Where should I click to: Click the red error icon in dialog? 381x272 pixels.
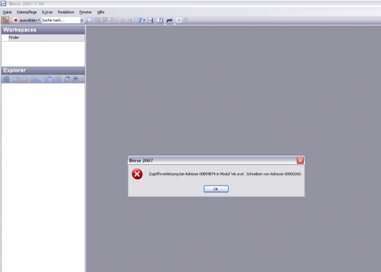(137, 174)
